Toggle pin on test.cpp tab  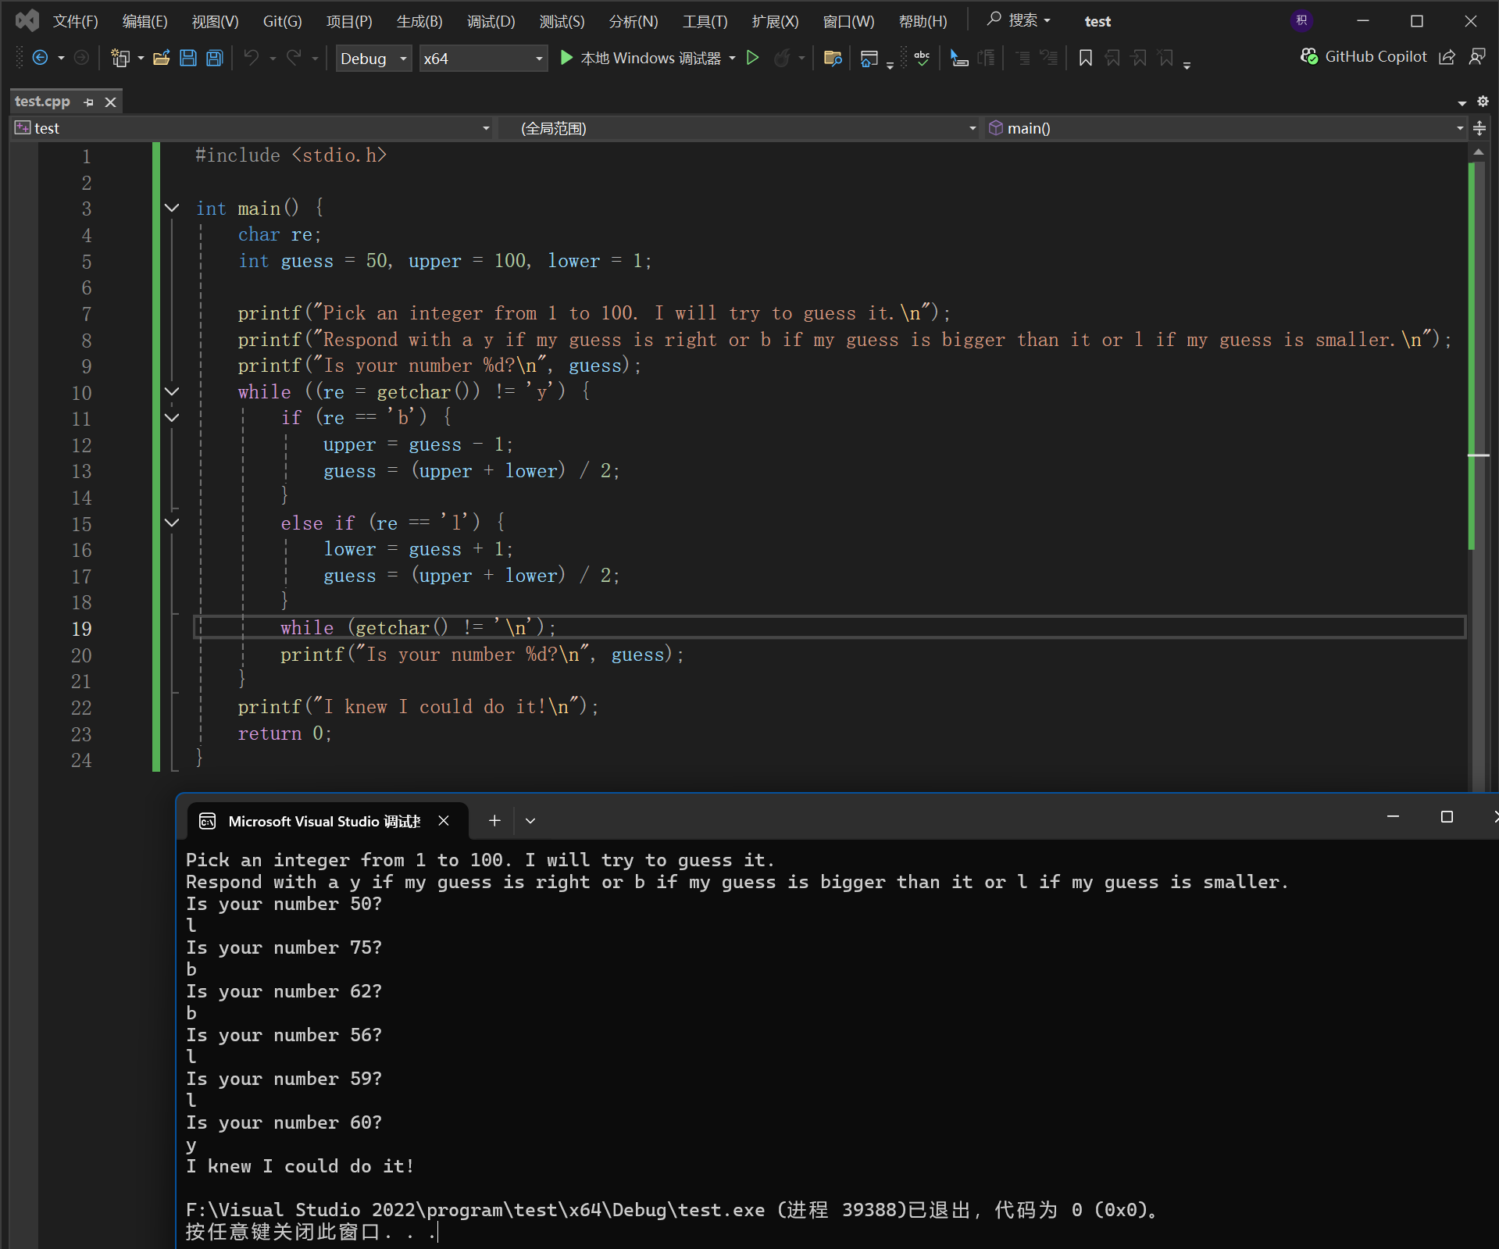coord(88,102)
